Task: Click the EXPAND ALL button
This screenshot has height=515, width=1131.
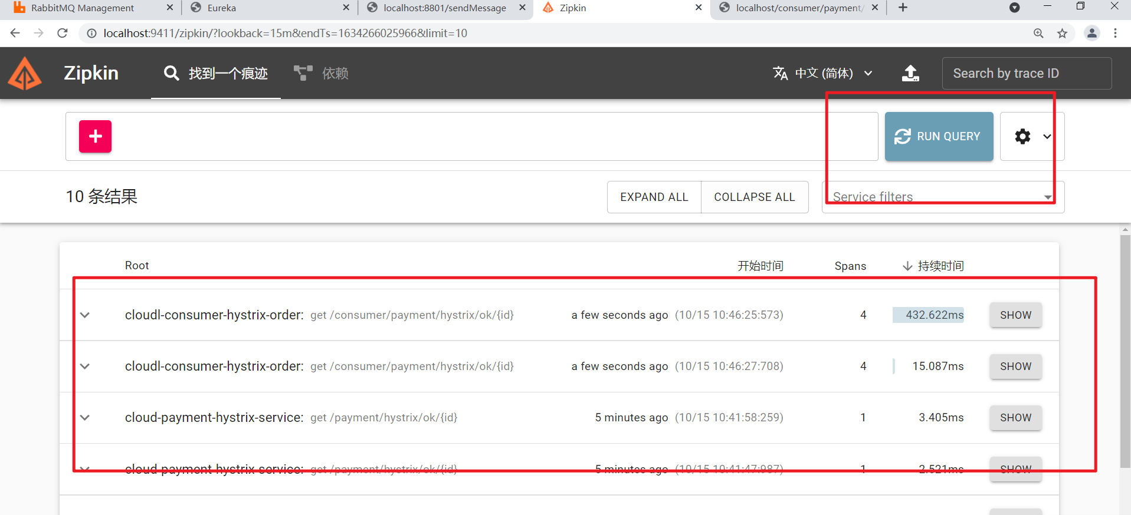Action: pyautogui.click(x=654, y=197)
